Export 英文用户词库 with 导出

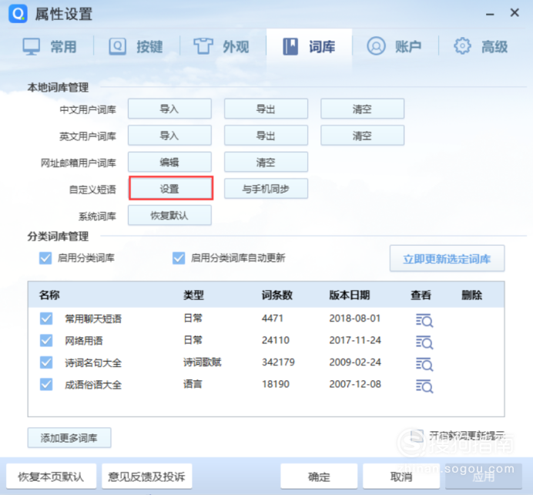(266, 135)
